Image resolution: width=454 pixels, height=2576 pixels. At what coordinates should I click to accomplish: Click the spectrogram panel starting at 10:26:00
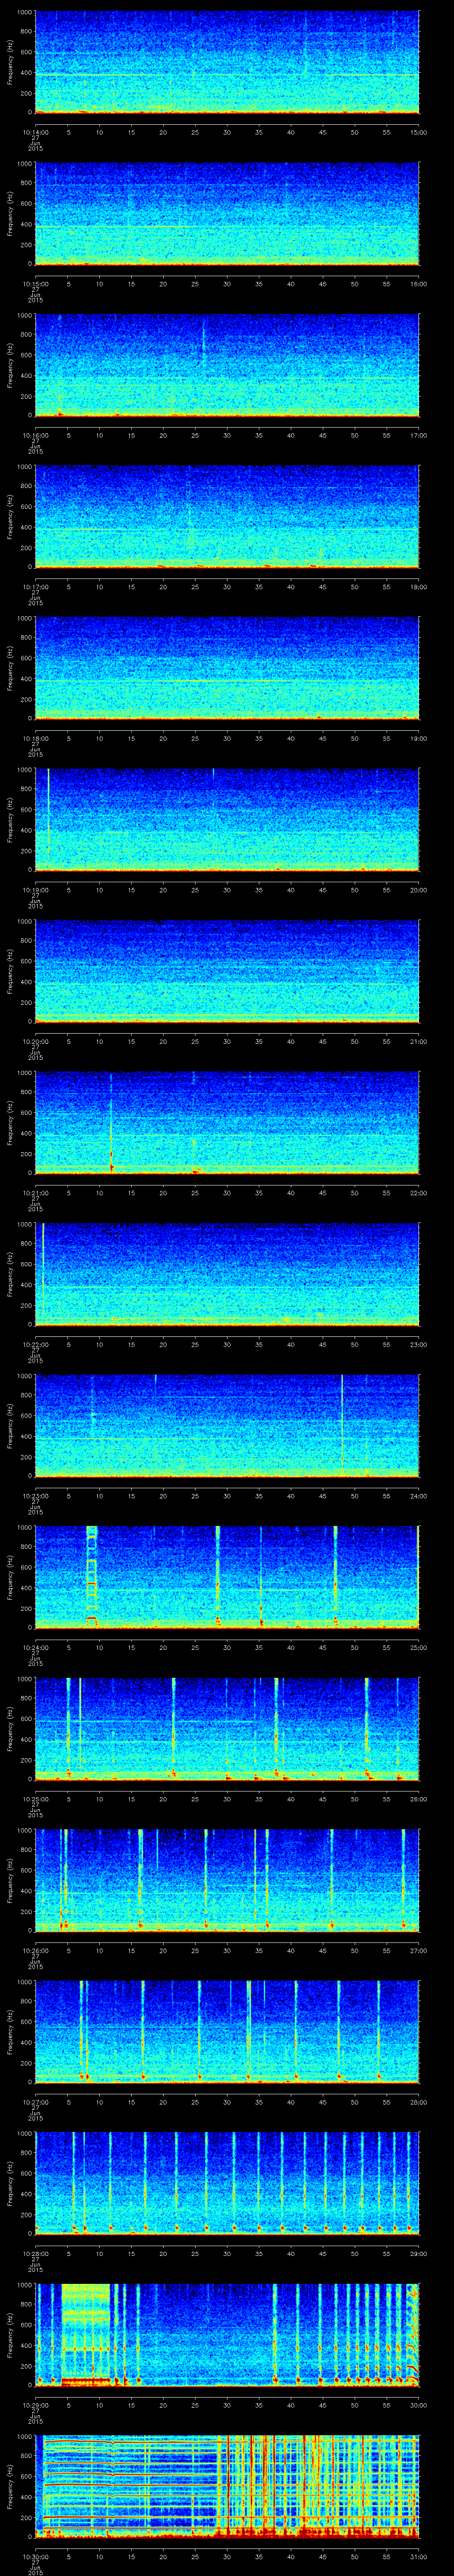coord(227,1880)
